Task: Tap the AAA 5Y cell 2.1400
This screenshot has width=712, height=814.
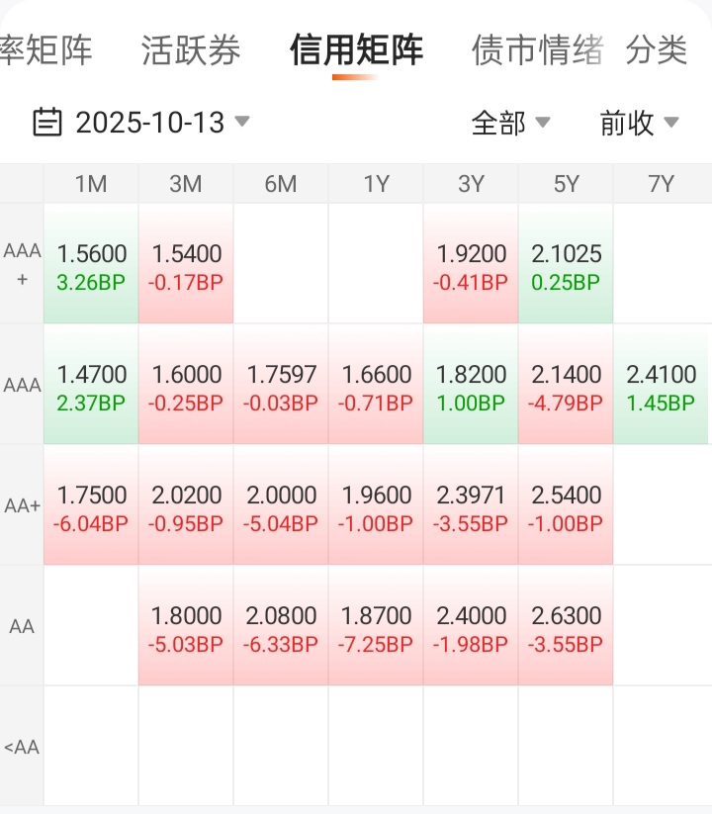Action: tap(566, 386)
